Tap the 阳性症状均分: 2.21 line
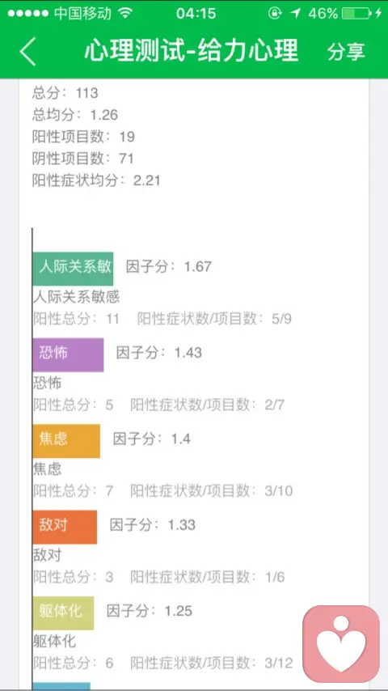 click(96, 180)
